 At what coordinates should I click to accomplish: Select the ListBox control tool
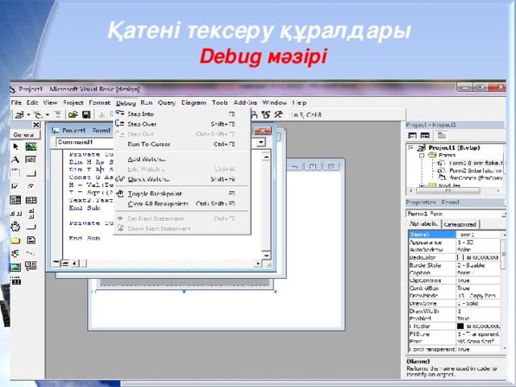click(31, 200)
